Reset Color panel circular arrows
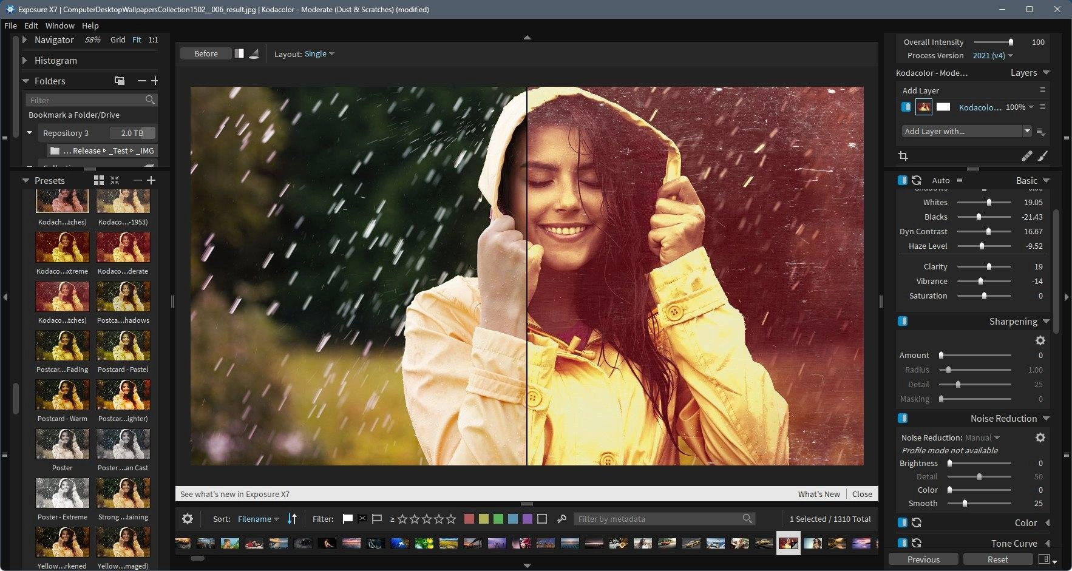Image resolution: width=1072 pixels, height=571 pixels. [917, 522]
